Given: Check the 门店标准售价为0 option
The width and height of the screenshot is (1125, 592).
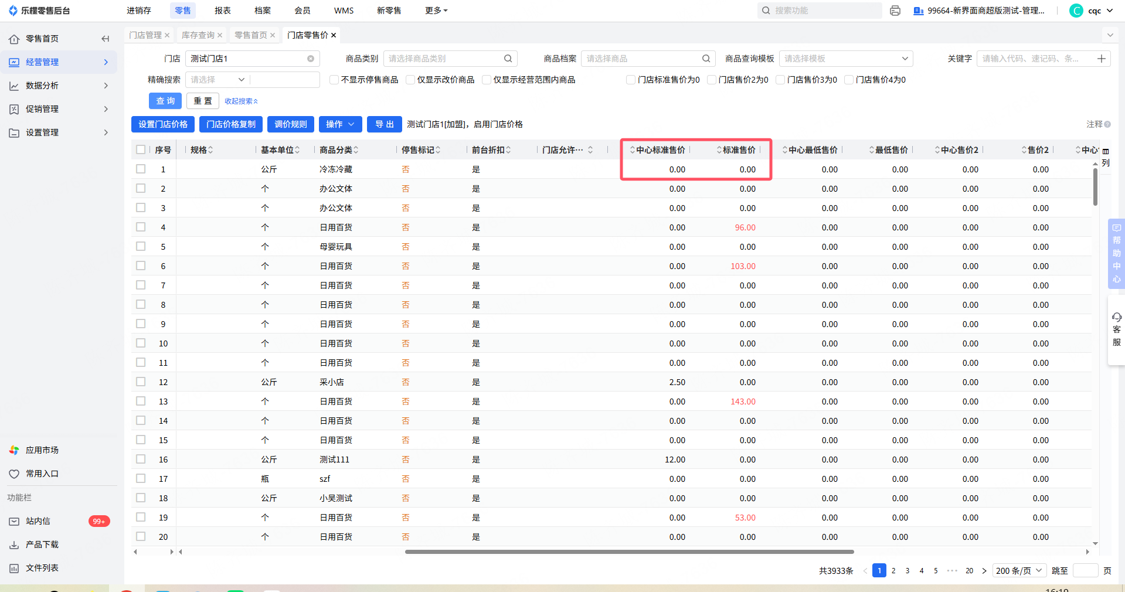Looking at the screenshot, I should click(631, 80).
